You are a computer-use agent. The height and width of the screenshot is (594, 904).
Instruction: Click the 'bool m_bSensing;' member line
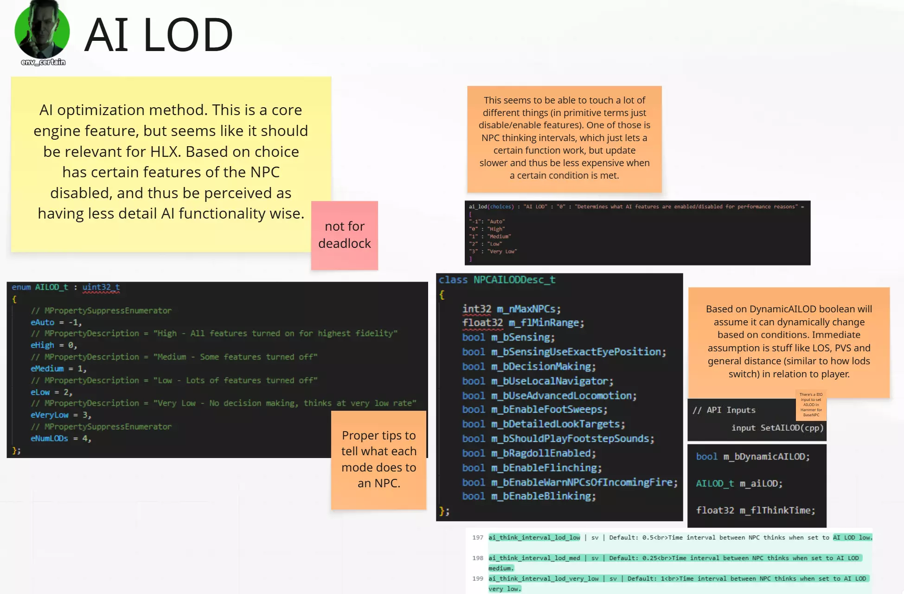(508, 337)
